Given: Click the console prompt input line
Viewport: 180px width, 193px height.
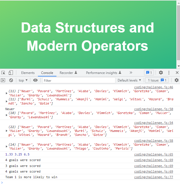Looking at the screenshot, I should click(x=90, y=183).
